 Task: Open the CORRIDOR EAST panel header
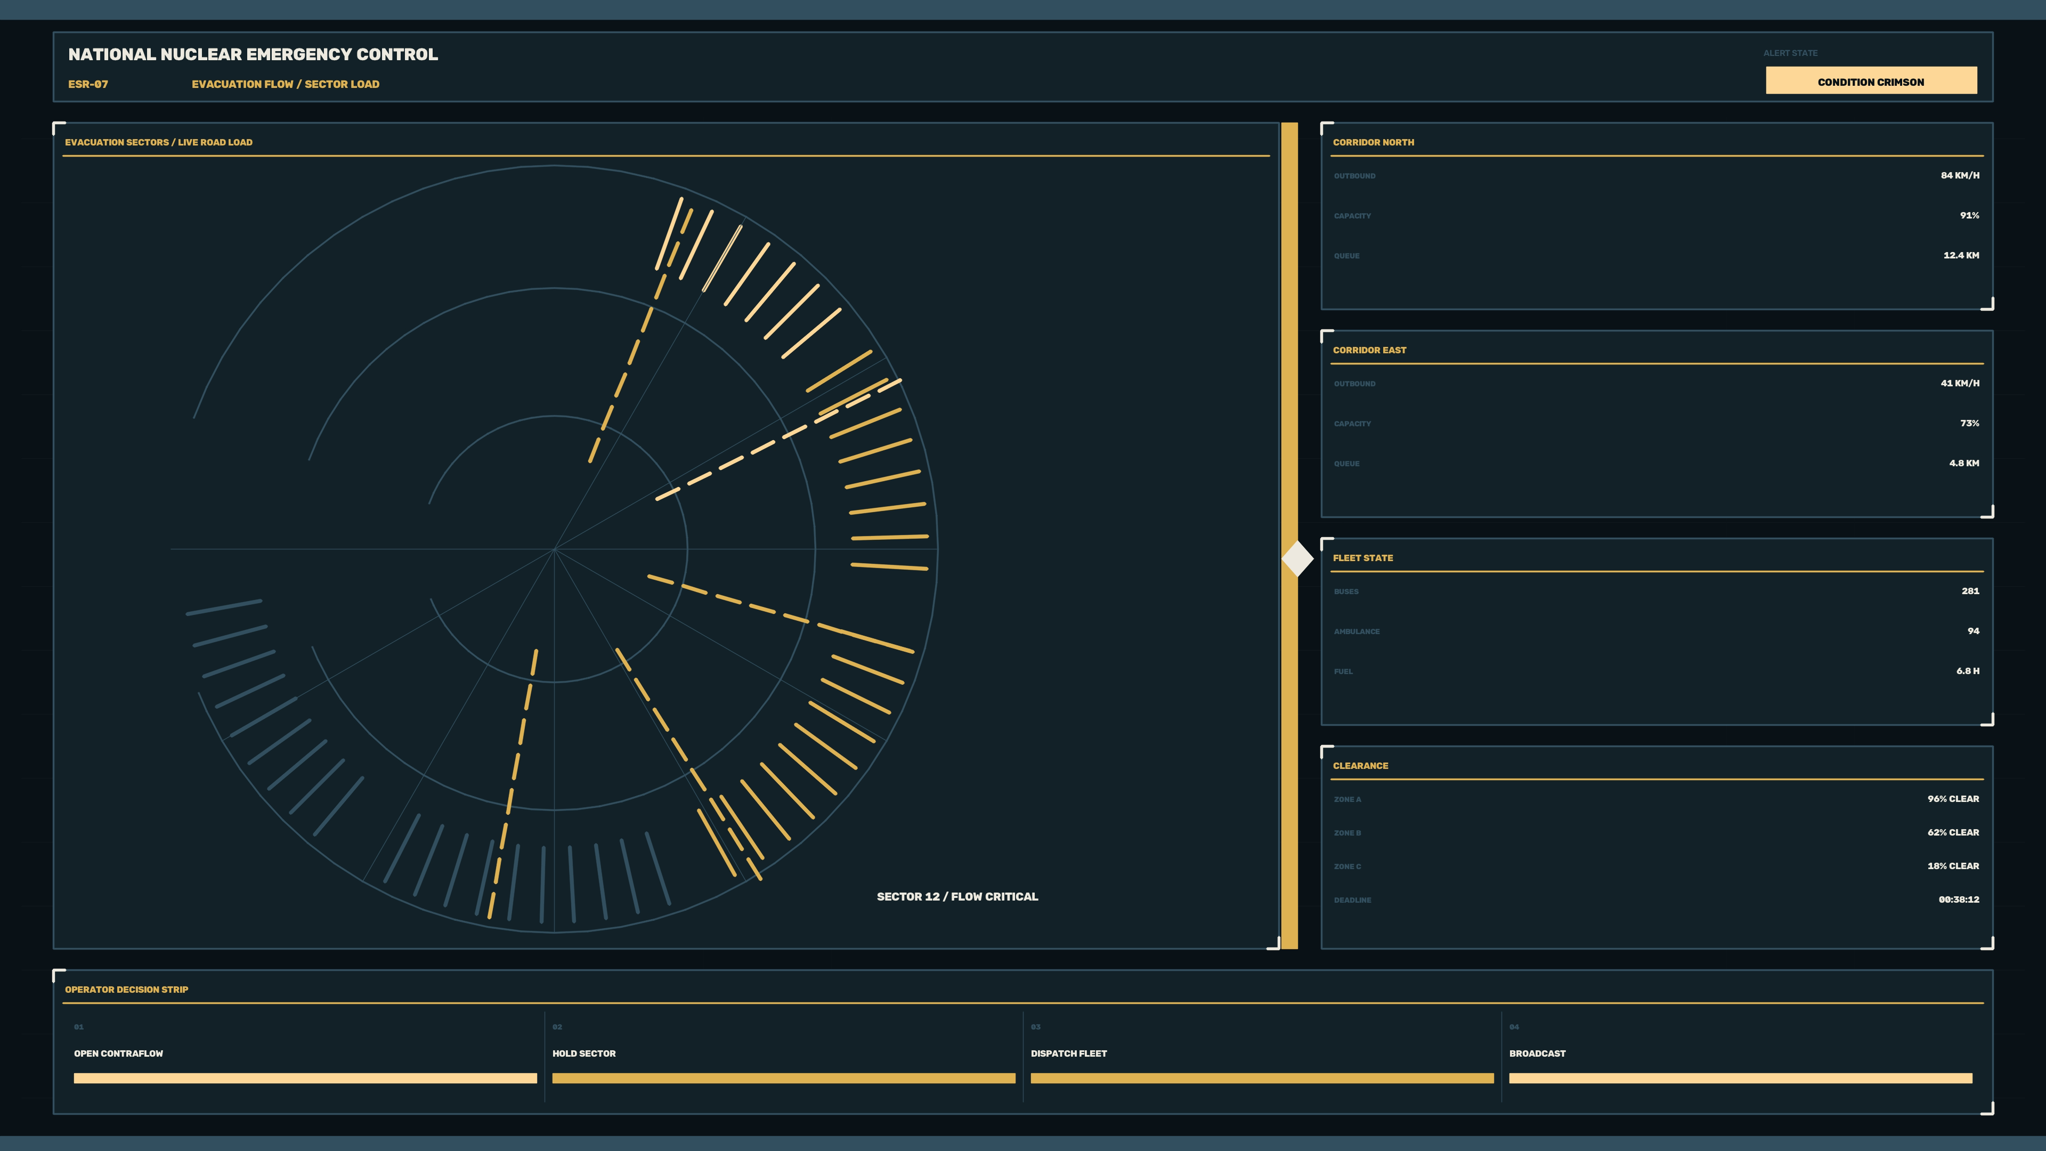[x=1369, y=350]
